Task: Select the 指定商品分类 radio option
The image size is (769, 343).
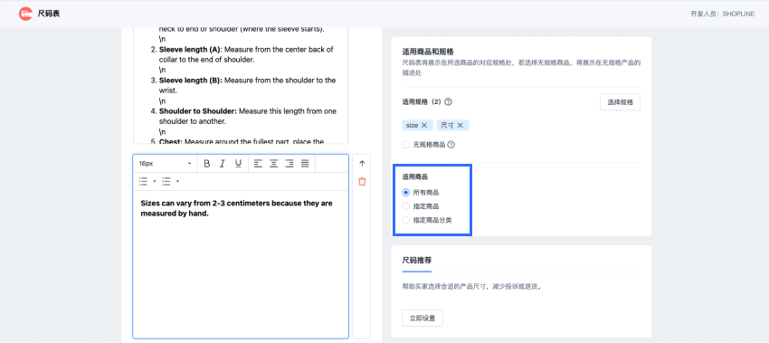Action: point(405,220)
